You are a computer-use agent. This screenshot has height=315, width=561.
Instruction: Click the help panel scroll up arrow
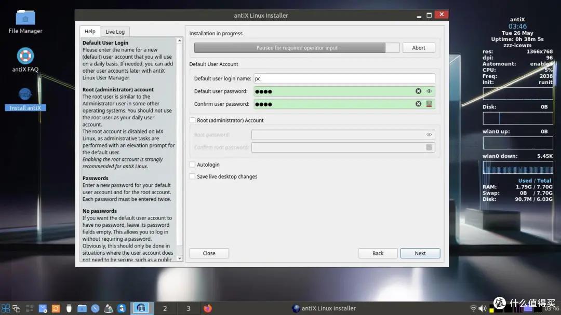180,41
